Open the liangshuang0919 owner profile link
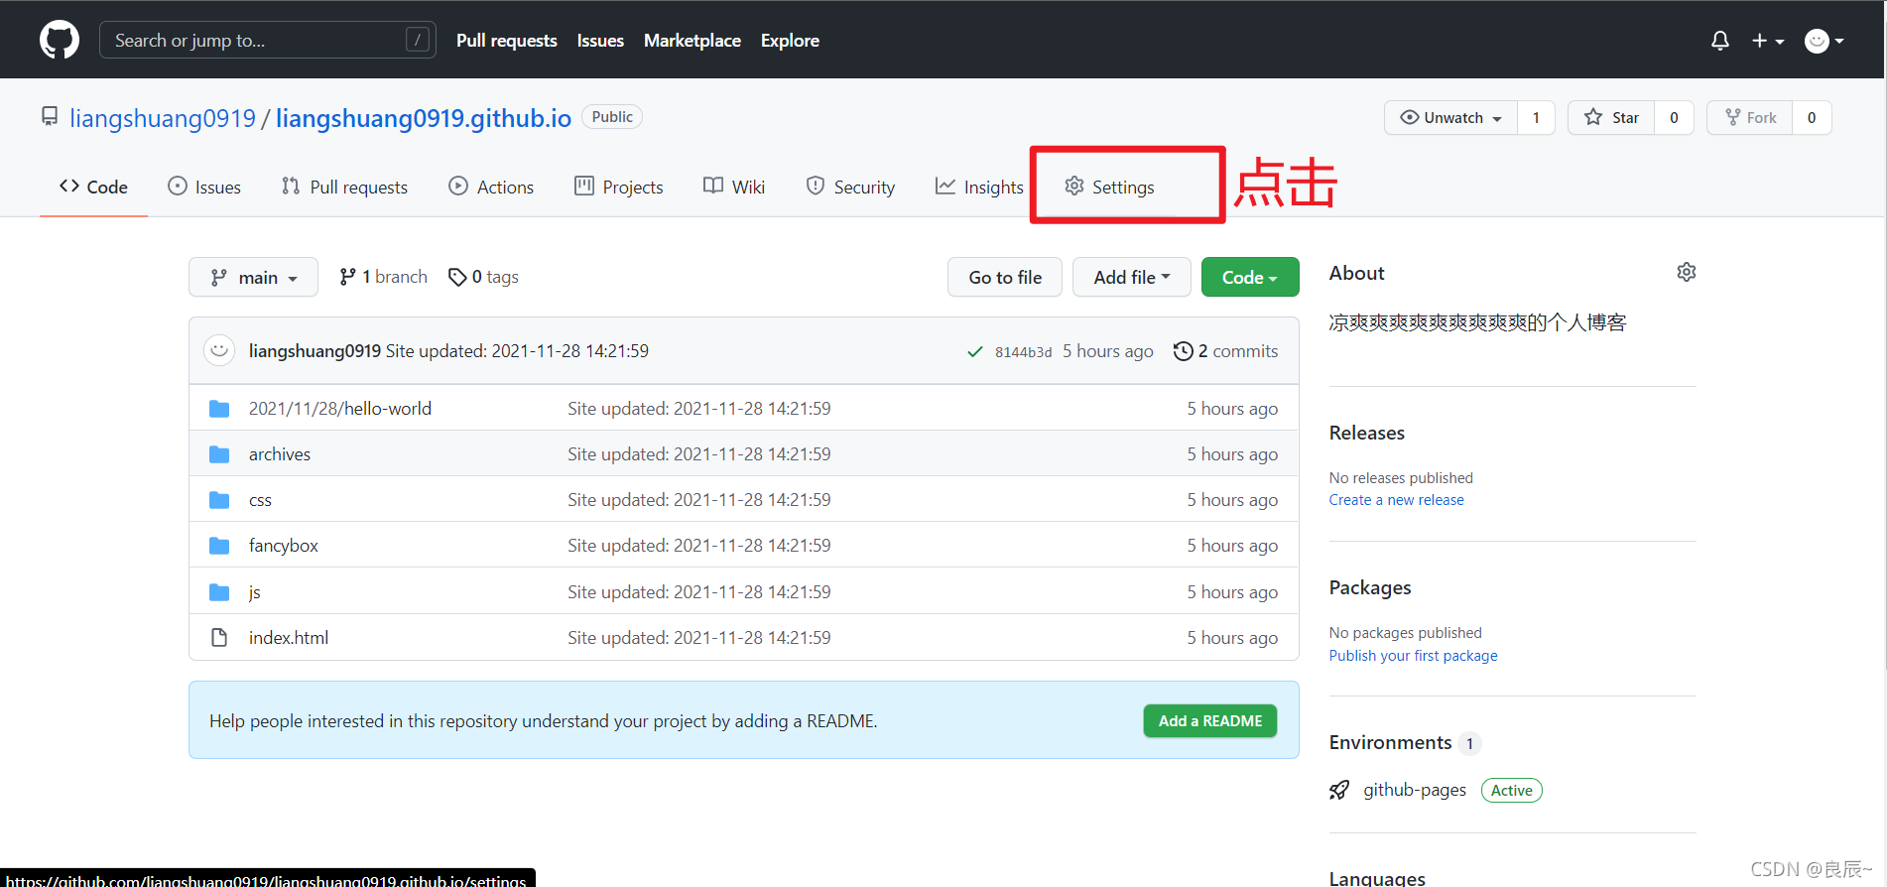This screenshot has height=887, width=1887. click(163, 118)
